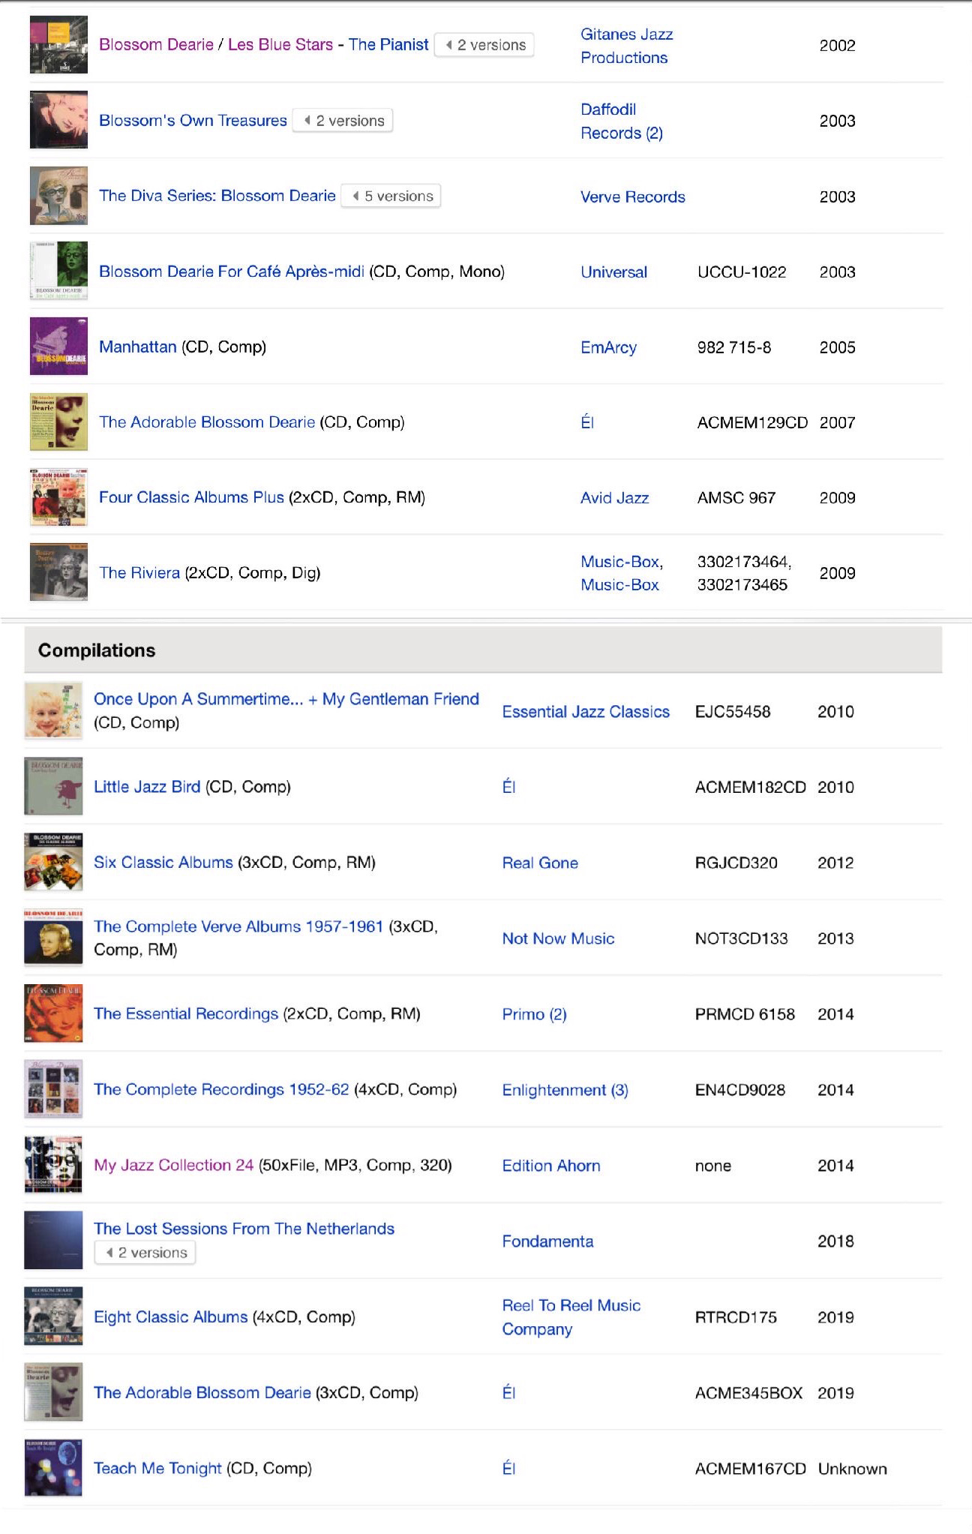
Task: Show 5 versions of The Diva Series
Action: click(x=391, y=196)
